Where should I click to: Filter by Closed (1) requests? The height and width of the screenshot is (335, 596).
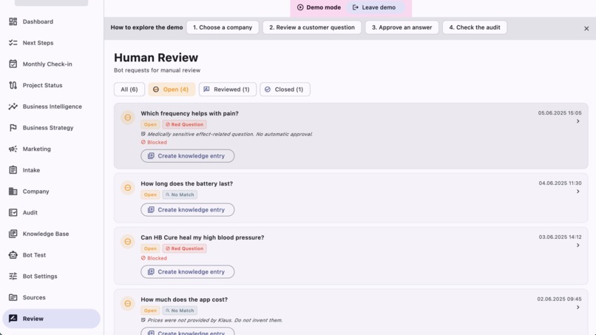tap(285, 89)
